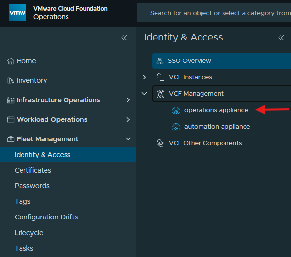Image resolution: width=291 pixels, height=257 pixels.
Task: Click the VCF Other Components icon
Action: [x=160, y=143]
